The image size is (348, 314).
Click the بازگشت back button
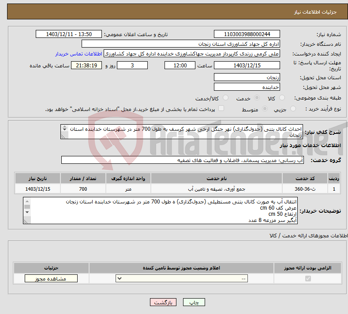163,302
